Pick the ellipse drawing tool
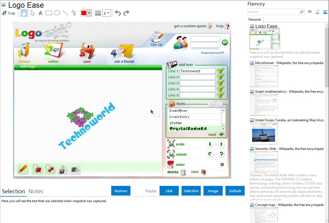 [57, 13]
